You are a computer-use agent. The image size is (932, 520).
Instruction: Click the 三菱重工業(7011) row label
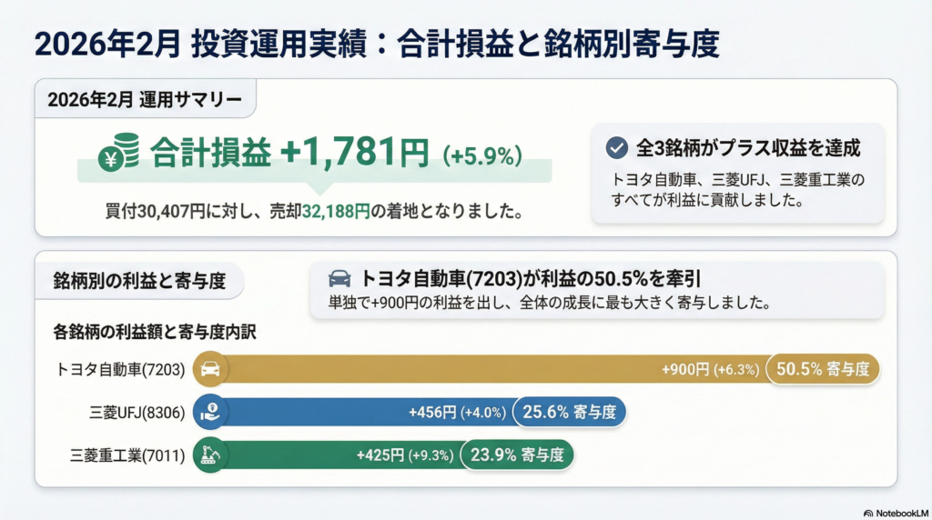127,455
